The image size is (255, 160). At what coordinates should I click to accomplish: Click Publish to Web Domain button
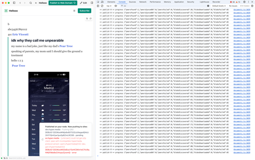coord(60,3)
